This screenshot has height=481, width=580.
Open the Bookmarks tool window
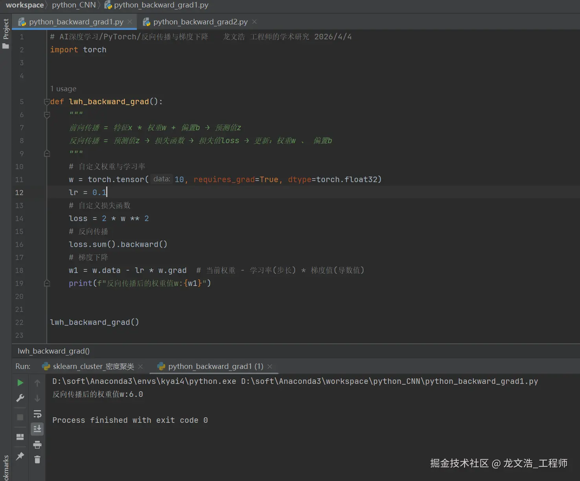click(6, 468)
